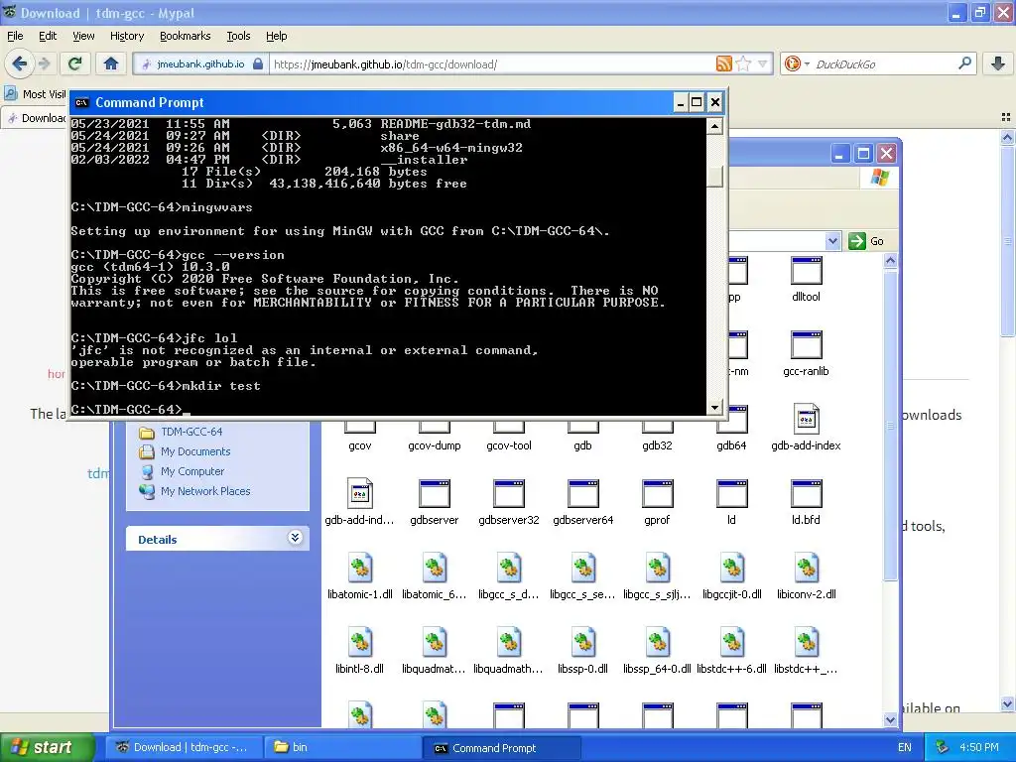
Task: Select the libssp-0.dll file icon
Action: tap(583, 643)
